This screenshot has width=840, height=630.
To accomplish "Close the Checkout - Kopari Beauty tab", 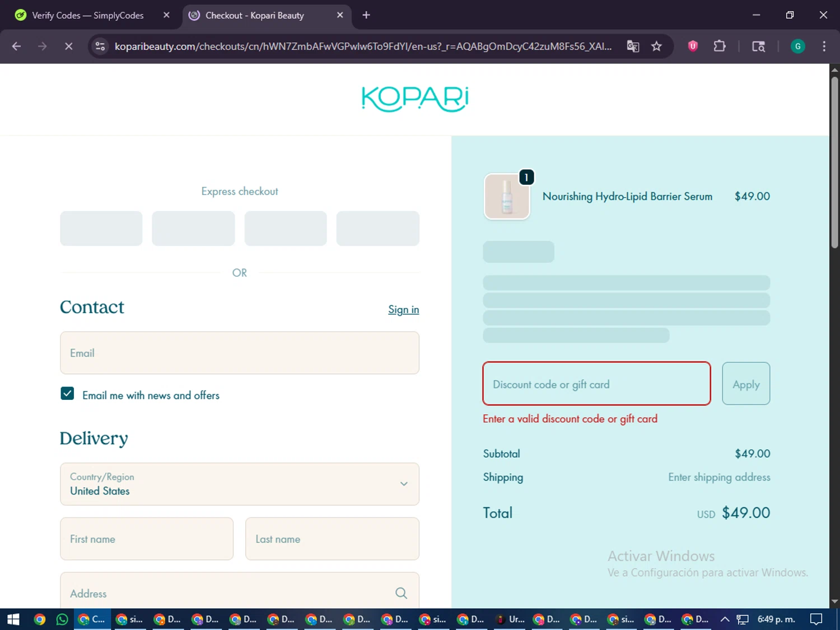I will tap(340, 15).
